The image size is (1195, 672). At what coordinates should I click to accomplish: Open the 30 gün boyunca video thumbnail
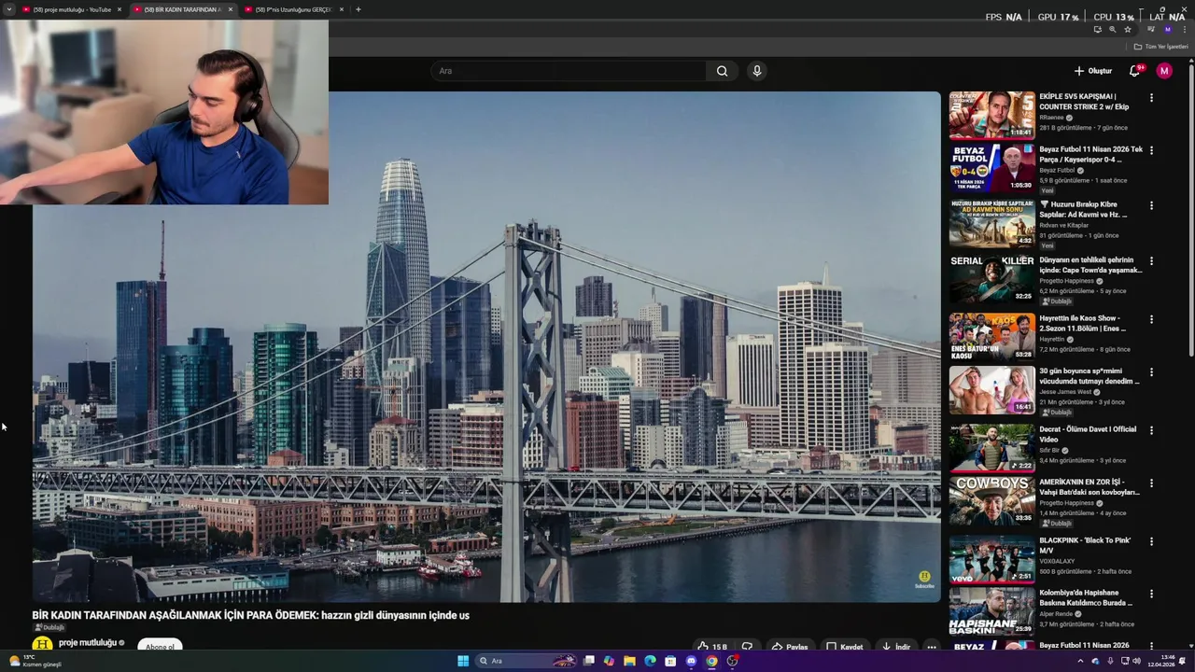991,389
